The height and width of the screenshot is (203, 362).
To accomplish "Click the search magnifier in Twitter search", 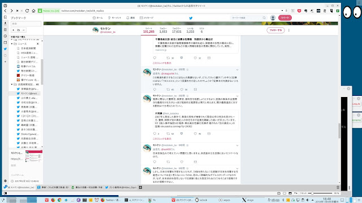I will pyautogui.click(x=264, y=17).
